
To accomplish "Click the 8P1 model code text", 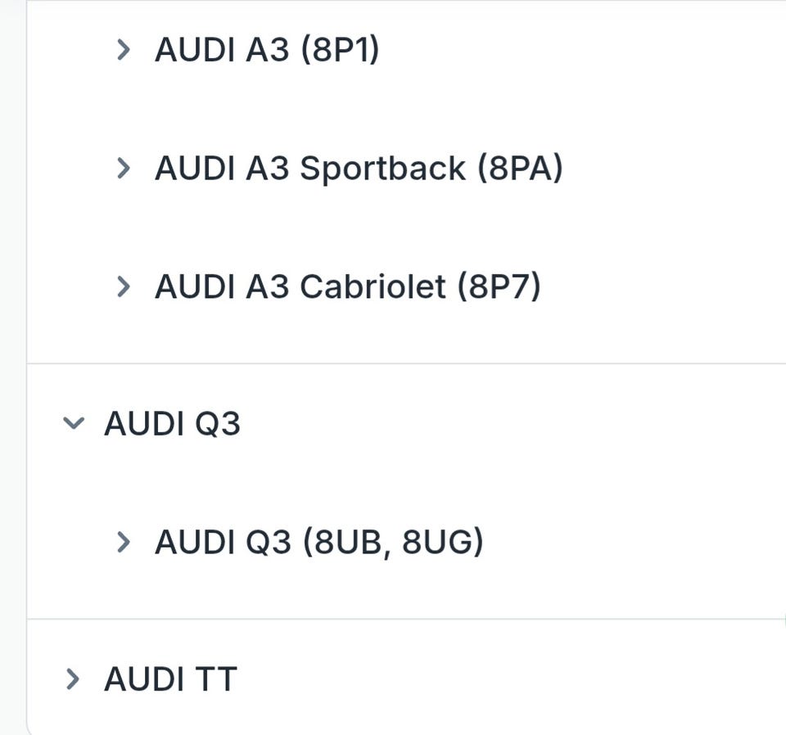I will (340, 51).
